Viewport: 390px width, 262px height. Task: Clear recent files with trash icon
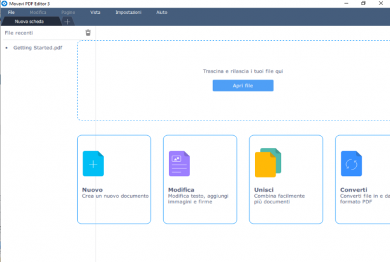click(88, 33)
